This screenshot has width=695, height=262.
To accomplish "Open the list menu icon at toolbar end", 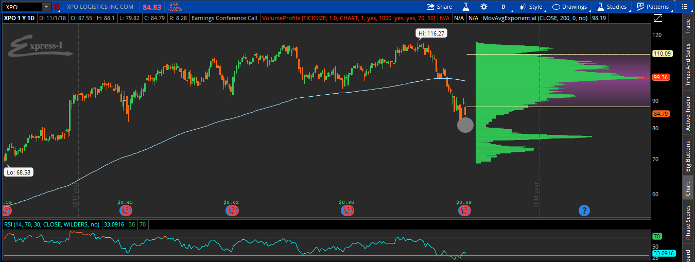I will 684,7.
